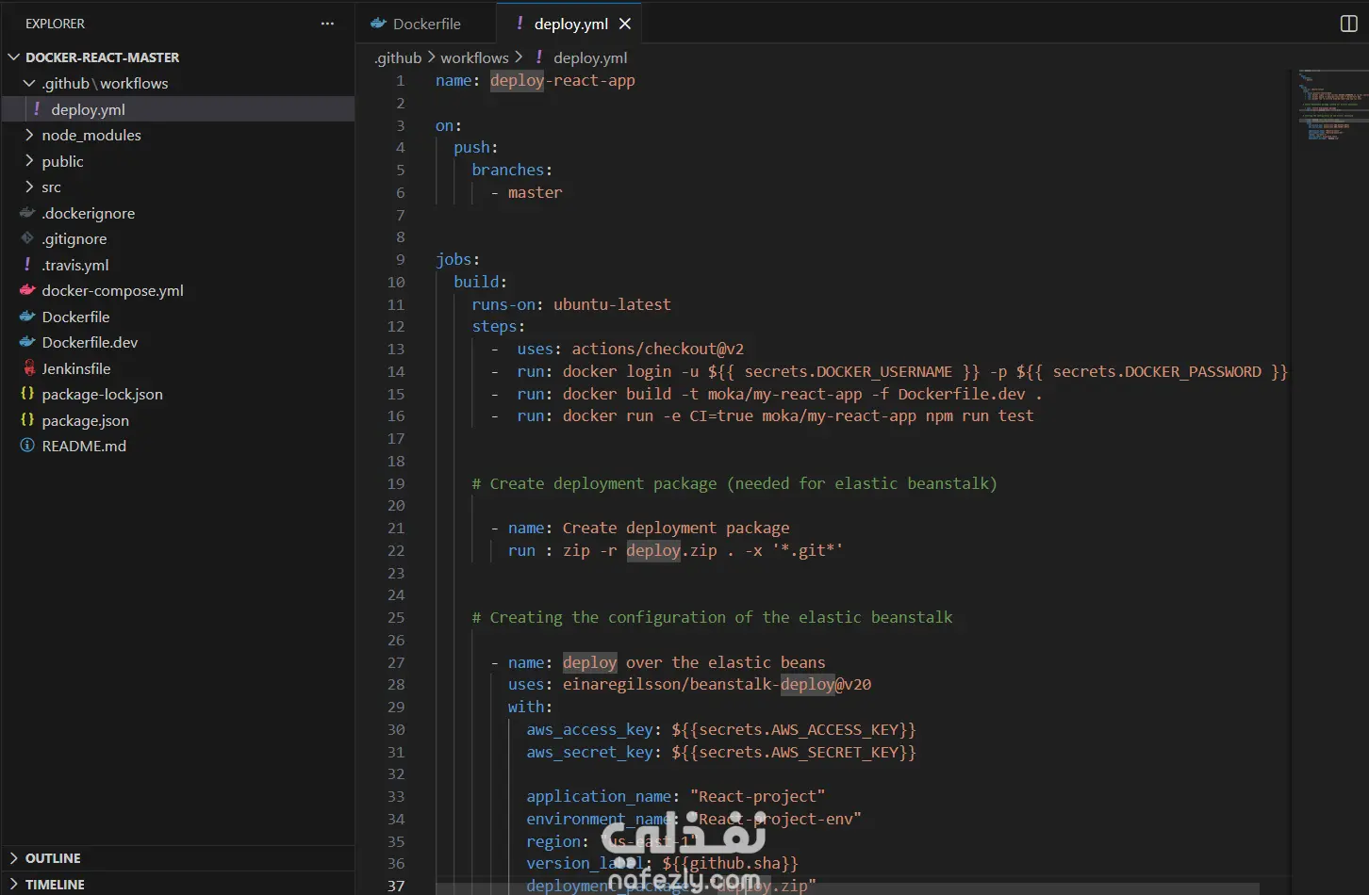Collapse the .github\workflows folder
The height and width of the screenshot is (895, 1369).
tap(29, 83)
